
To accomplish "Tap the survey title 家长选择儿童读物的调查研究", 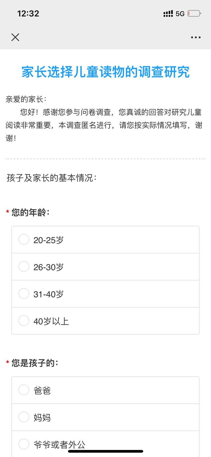I will click(x=105, y=72).
